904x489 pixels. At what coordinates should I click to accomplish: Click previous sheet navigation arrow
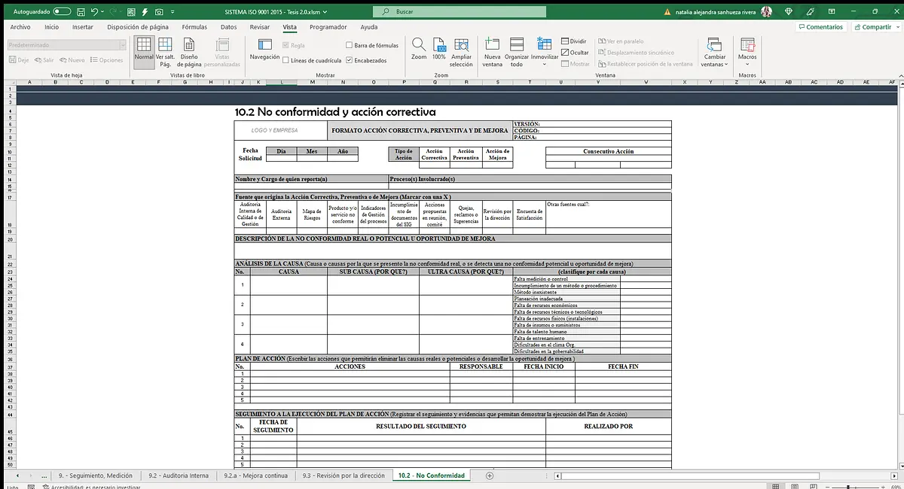[18, 475]
